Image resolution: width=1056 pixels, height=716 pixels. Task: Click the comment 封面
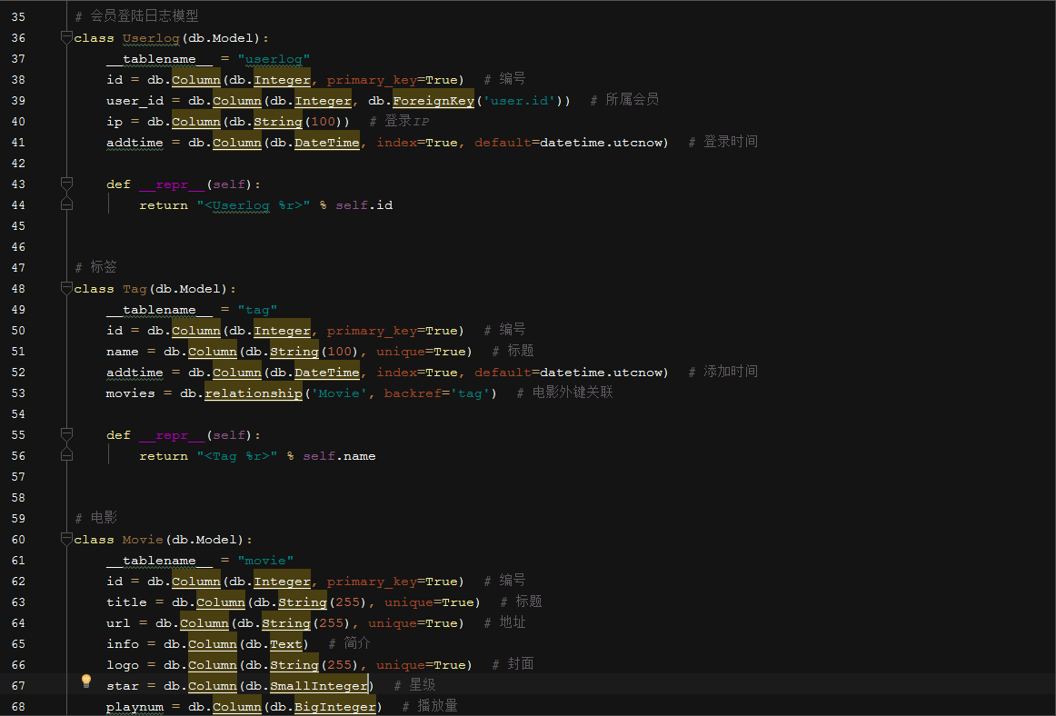click(521, 663)
